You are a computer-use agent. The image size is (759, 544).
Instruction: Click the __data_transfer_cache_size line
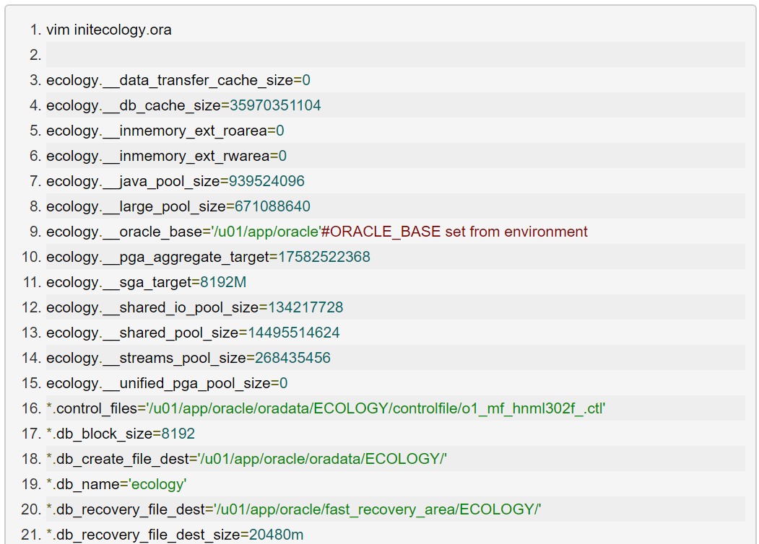click(178, 80)
